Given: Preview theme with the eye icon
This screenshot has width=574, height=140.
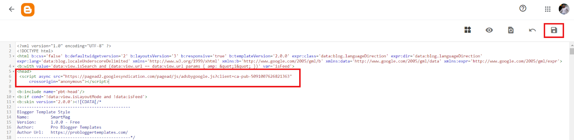Looking at the screenshot, I should tap(489, 30).
